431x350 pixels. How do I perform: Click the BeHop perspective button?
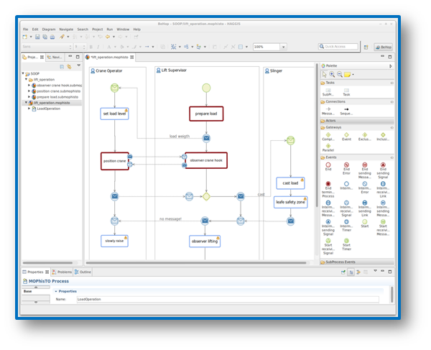pos(384,47)
